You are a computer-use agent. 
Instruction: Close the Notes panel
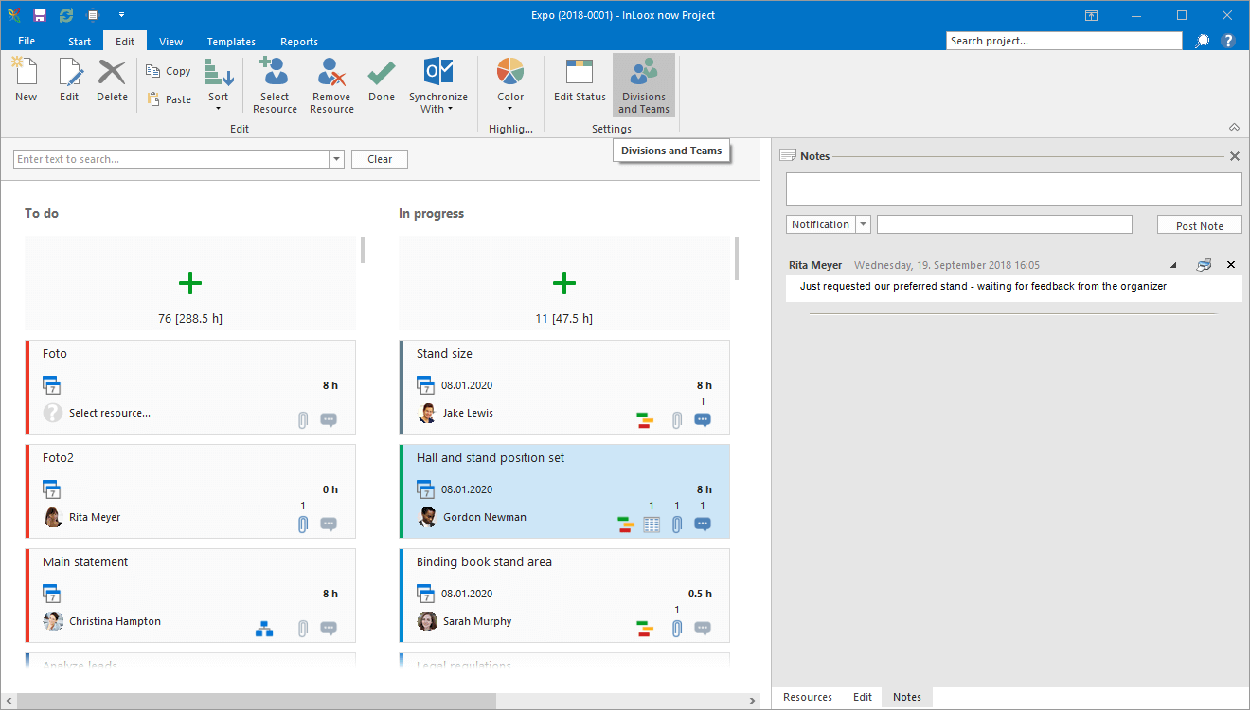click(1234, 156)
